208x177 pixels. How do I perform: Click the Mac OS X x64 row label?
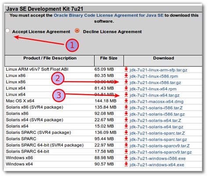coord(20,101)
